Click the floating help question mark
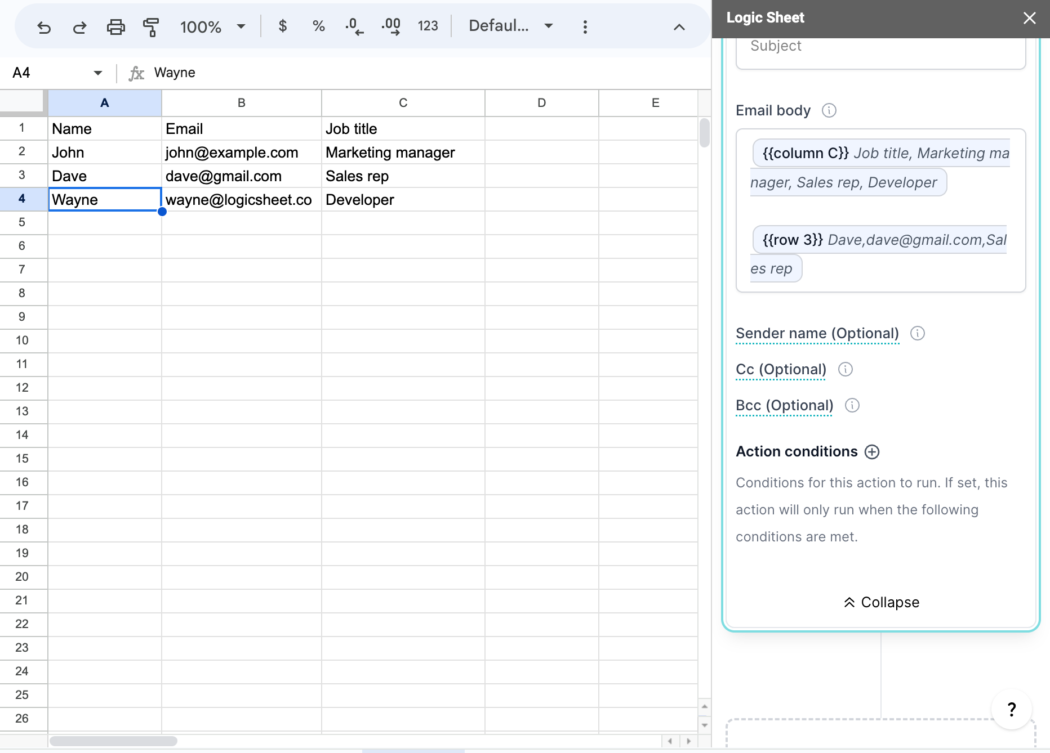The image size is (1050, 753). tap(1012, 709)
